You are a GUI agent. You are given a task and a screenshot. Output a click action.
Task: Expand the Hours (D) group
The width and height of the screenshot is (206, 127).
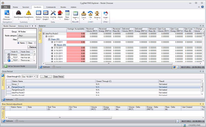pos(55,45)
